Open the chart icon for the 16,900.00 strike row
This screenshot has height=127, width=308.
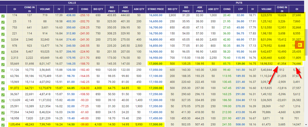pos(3,52)
